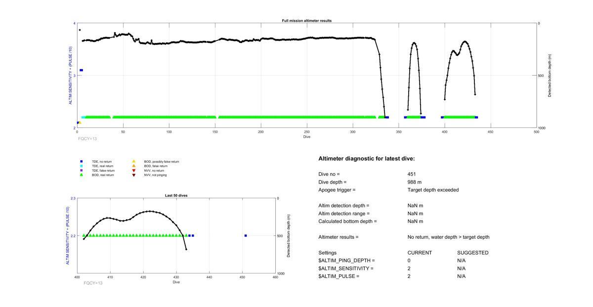The height and width of the screenshot is (307, 593).
Task: Select the dive number value 451
Action: tap(412, 174)
